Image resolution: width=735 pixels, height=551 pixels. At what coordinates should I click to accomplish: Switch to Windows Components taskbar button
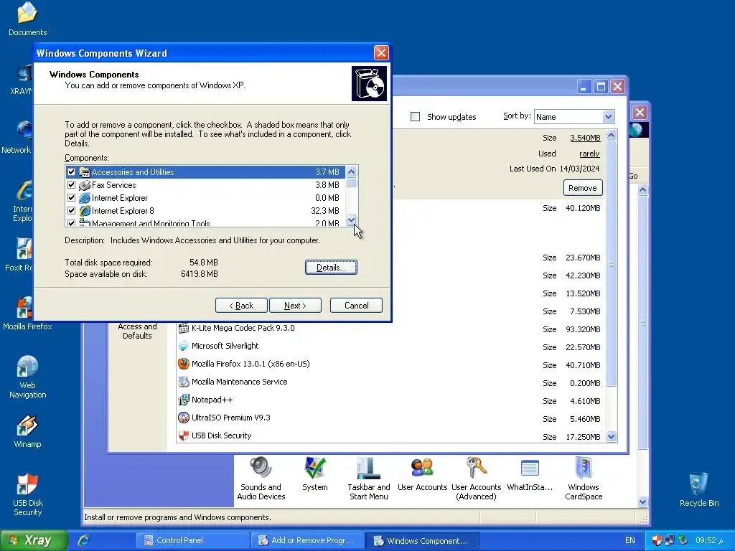pyautogui.click(x=423, y=540)
